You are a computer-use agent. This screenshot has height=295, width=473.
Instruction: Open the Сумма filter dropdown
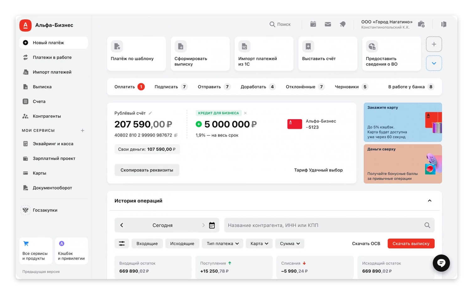[290, 244]
